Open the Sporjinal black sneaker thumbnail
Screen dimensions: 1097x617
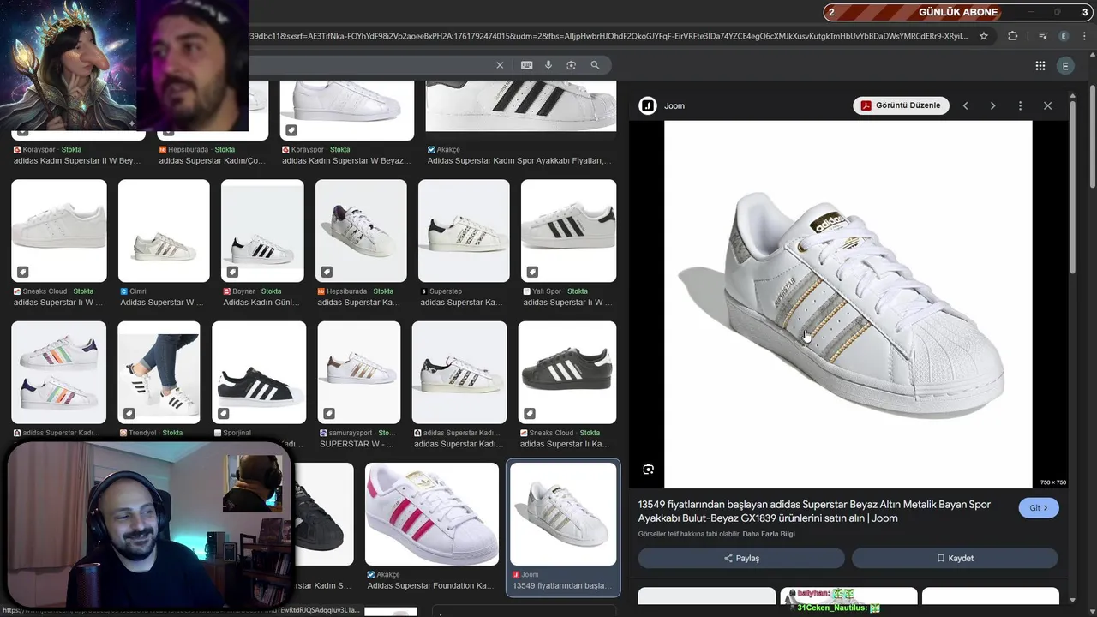(259, 372)
